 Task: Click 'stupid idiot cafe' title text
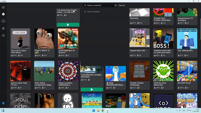[x=138, y=51]
